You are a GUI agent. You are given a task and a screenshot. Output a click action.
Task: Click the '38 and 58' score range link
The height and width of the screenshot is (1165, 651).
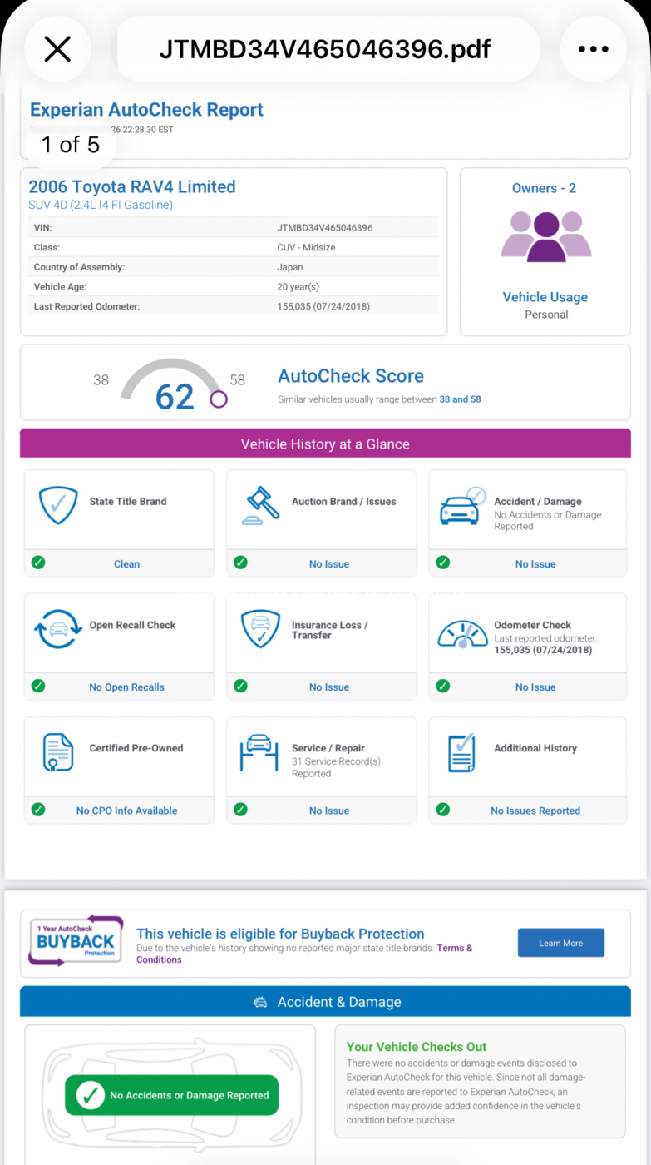[x=460, y=399]
